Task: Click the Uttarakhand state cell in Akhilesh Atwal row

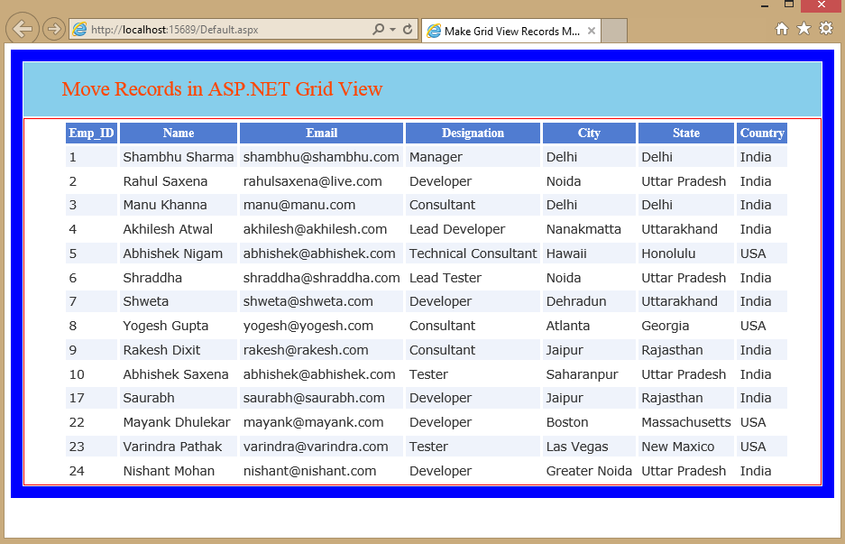Action: tap(686, 229)
